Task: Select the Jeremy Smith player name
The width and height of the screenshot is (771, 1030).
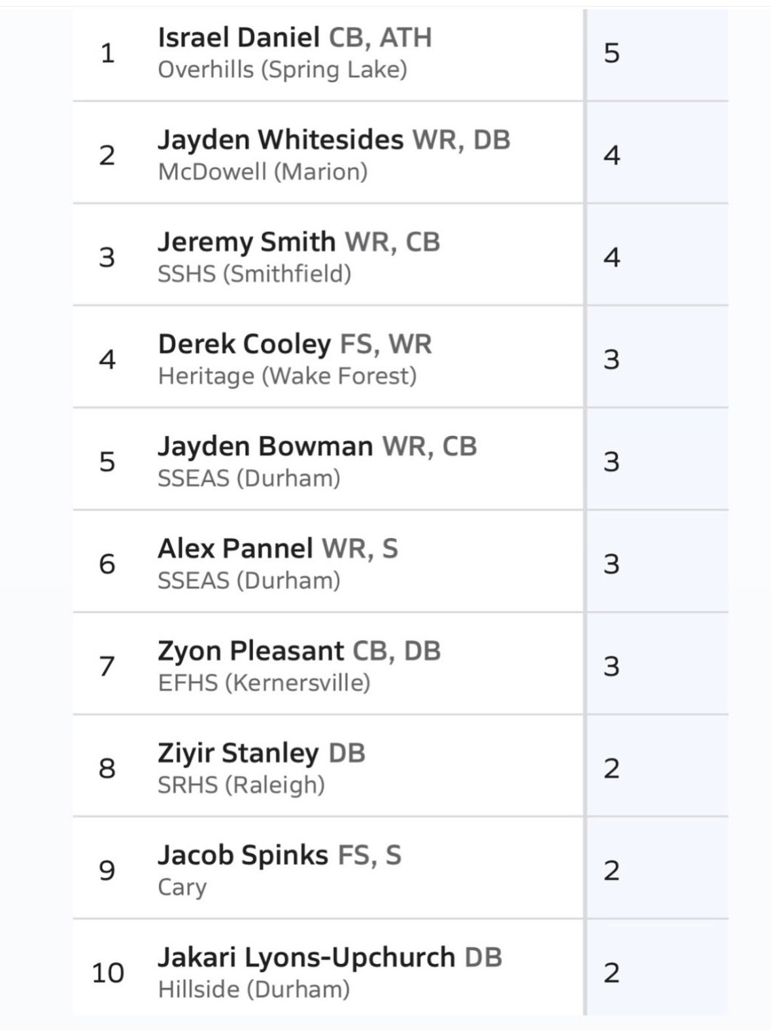Action: pyautogui.click(x=247, y=242)
